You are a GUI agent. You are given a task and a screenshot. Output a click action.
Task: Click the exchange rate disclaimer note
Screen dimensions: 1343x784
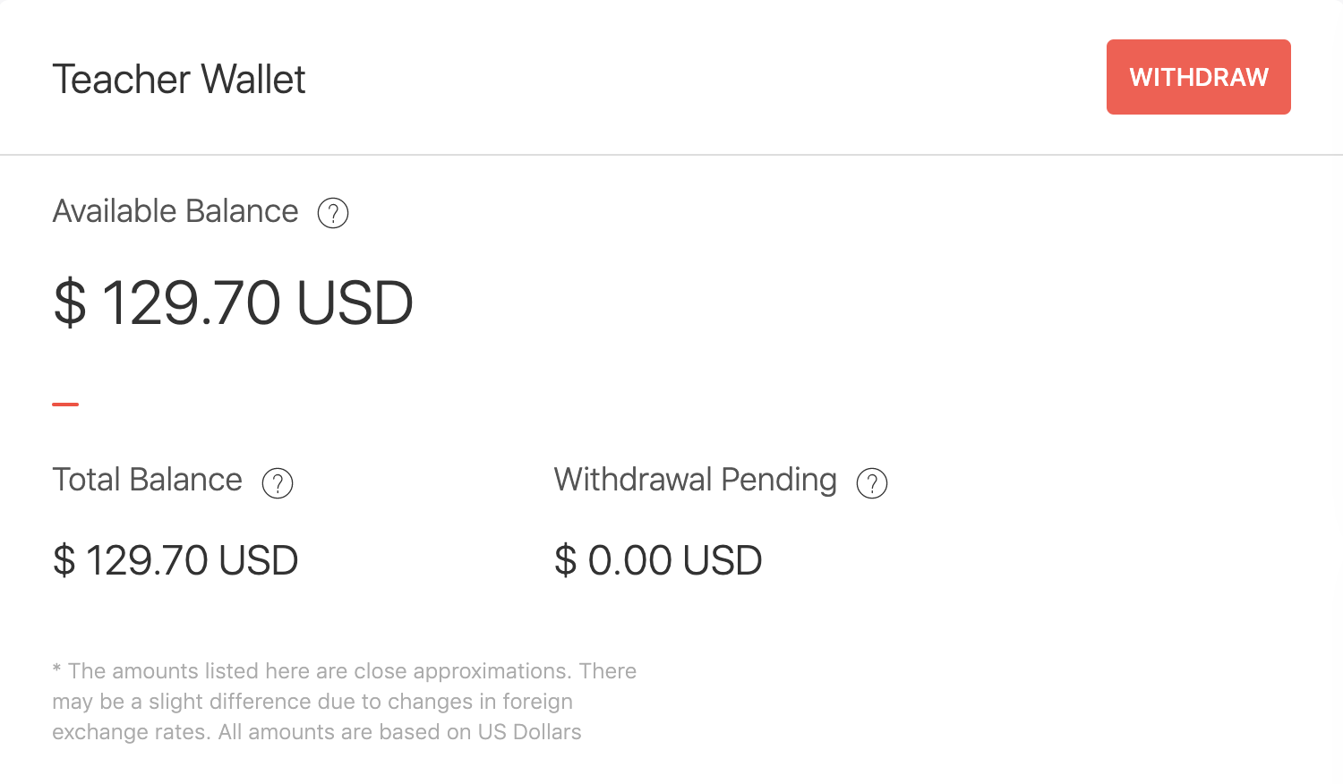click(x=345, y=702)
